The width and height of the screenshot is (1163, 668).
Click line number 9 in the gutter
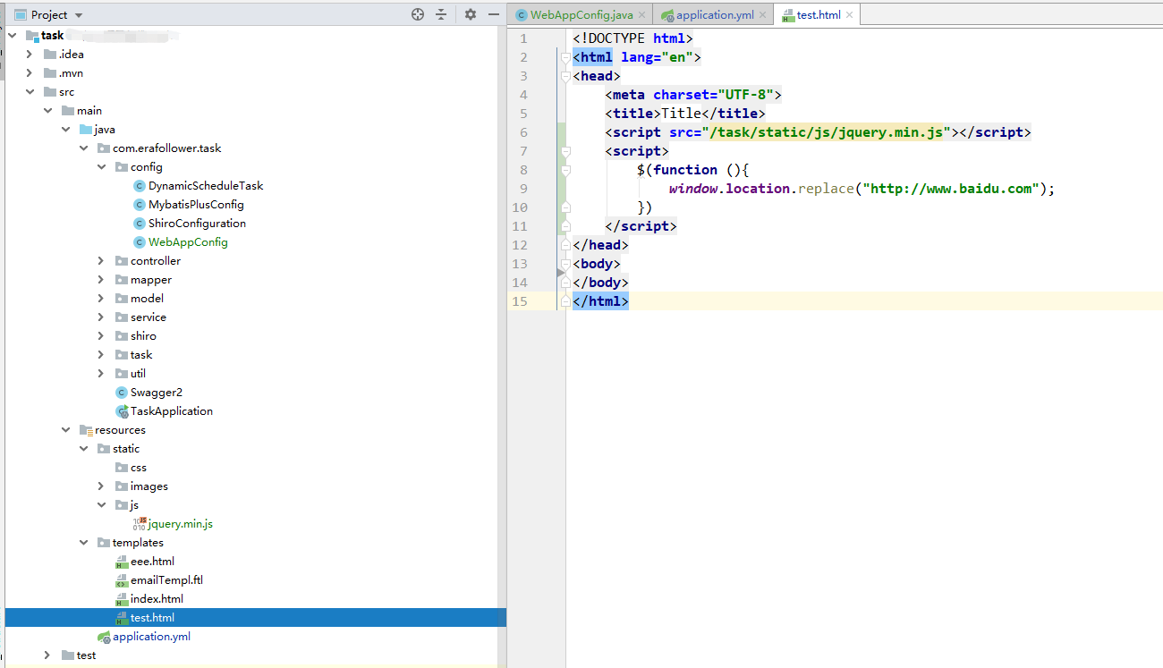(522, 189)
